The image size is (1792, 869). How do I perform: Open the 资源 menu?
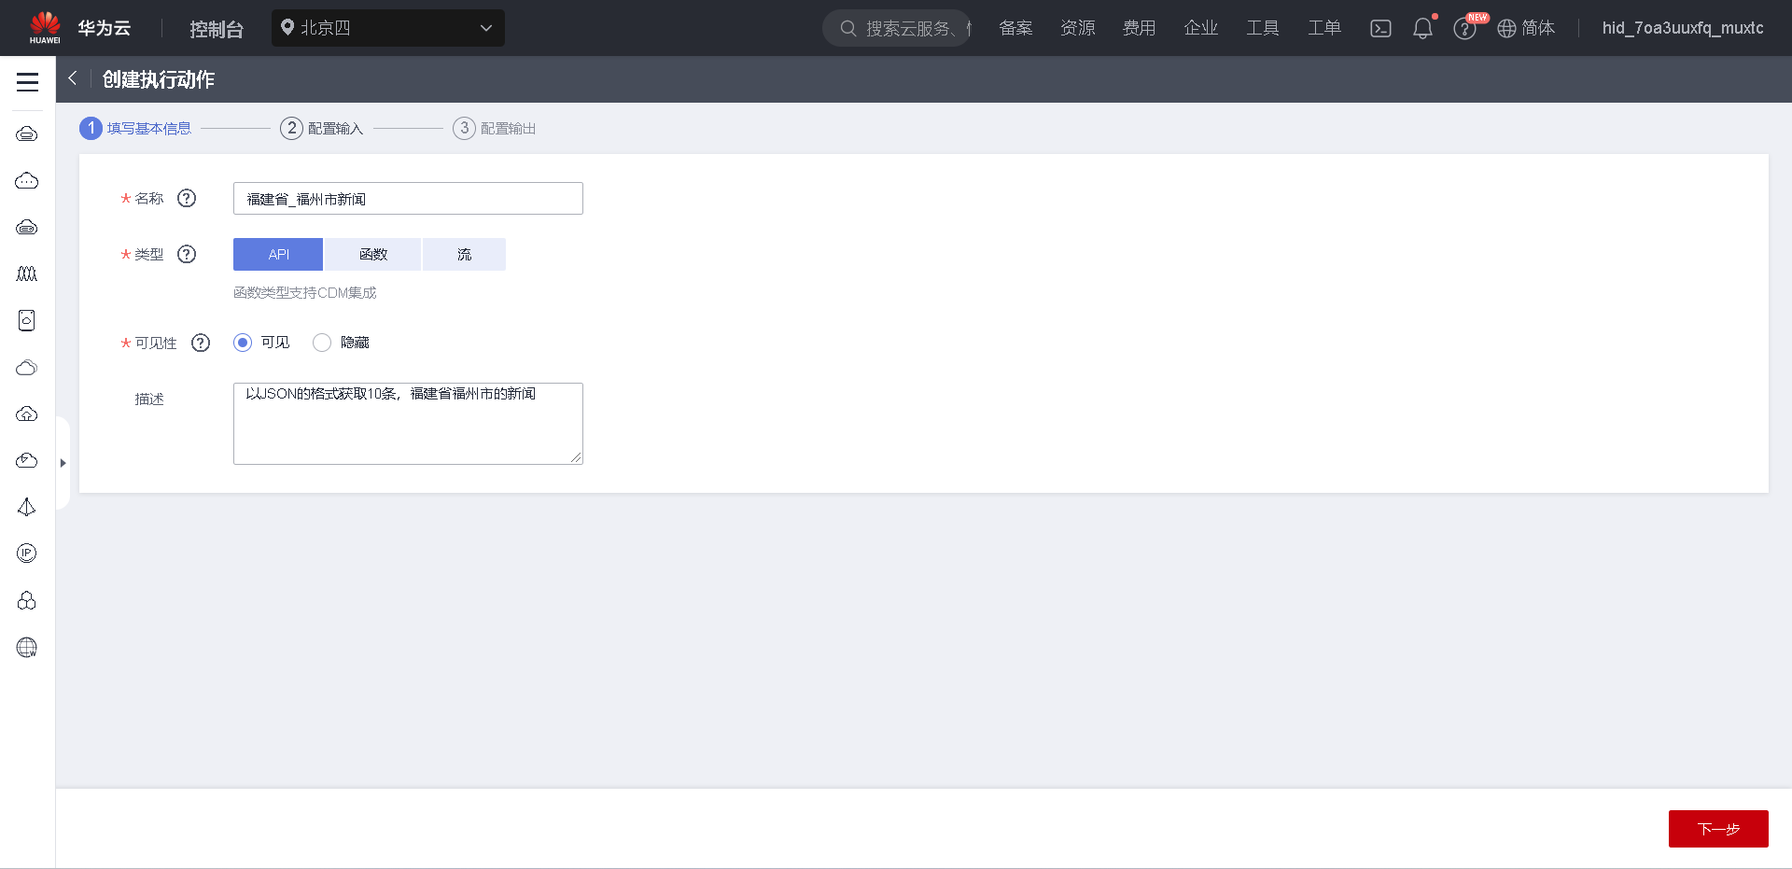coord(1078,28)
